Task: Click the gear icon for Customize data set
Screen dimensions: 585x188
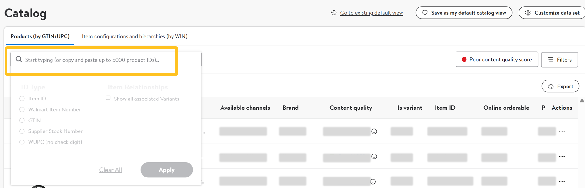Action: [x=528, y=13]
